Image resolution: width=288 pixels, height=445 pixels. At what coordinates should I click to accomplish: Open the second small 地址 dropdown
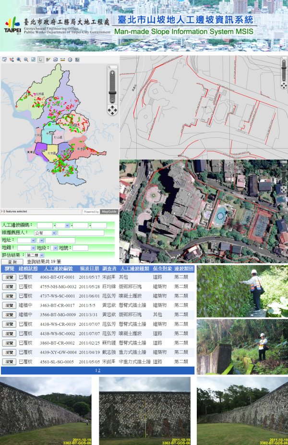click(x=40, y=240)
